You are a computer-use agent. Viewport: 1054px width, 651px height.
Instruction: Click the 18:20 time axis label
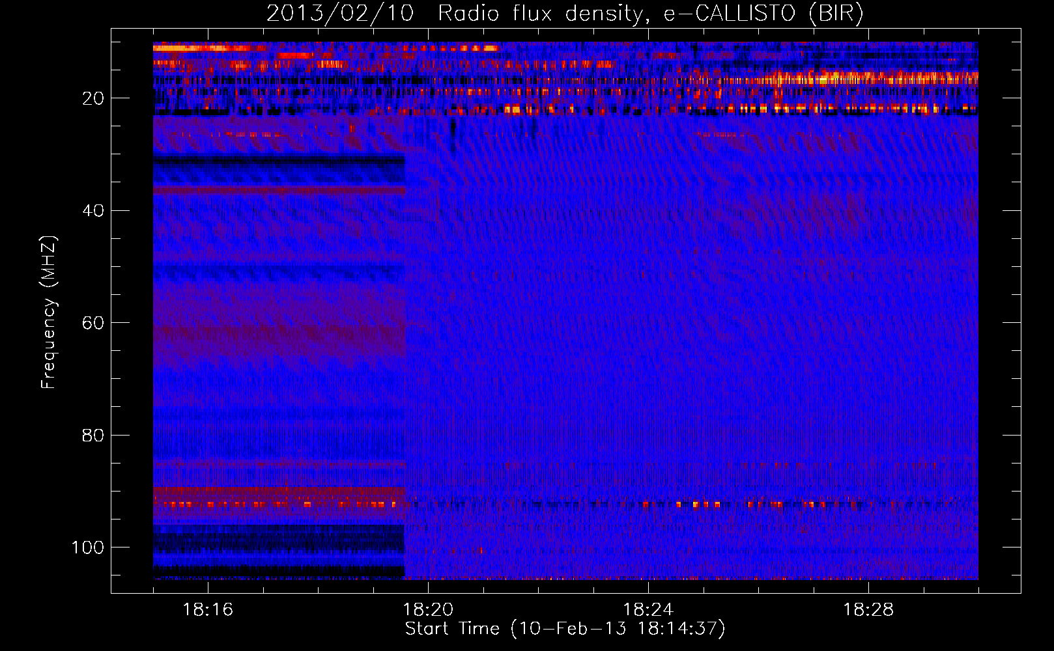428,610
